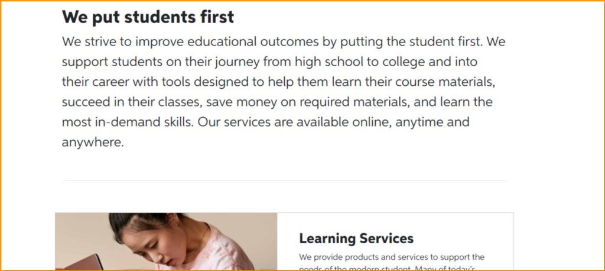Click the line beginning "succeed in their classes"
This screenshot has width=605, height=271.
pyautogui.click(x=277, y=102)
